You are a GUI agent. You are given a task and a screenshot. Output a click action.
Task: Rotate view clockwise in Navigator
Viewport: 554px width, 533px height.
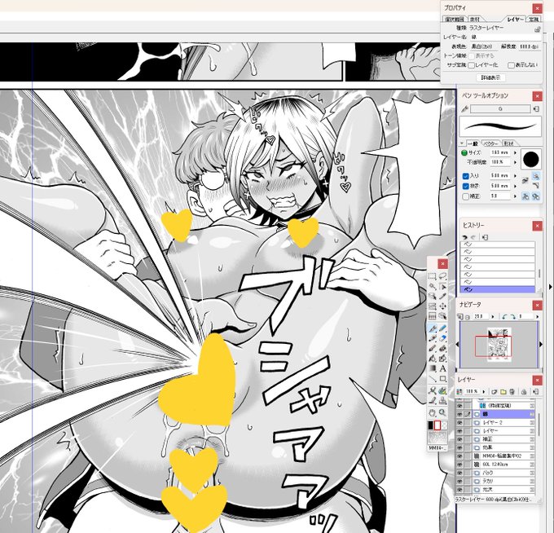pos(513,317)
